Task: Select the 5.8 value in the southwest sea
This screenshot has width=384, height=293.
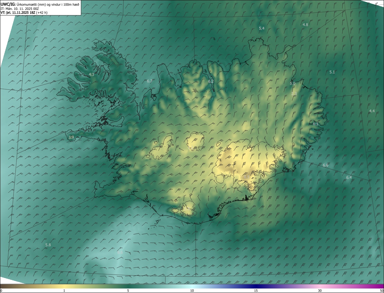Action: point(48,245)
